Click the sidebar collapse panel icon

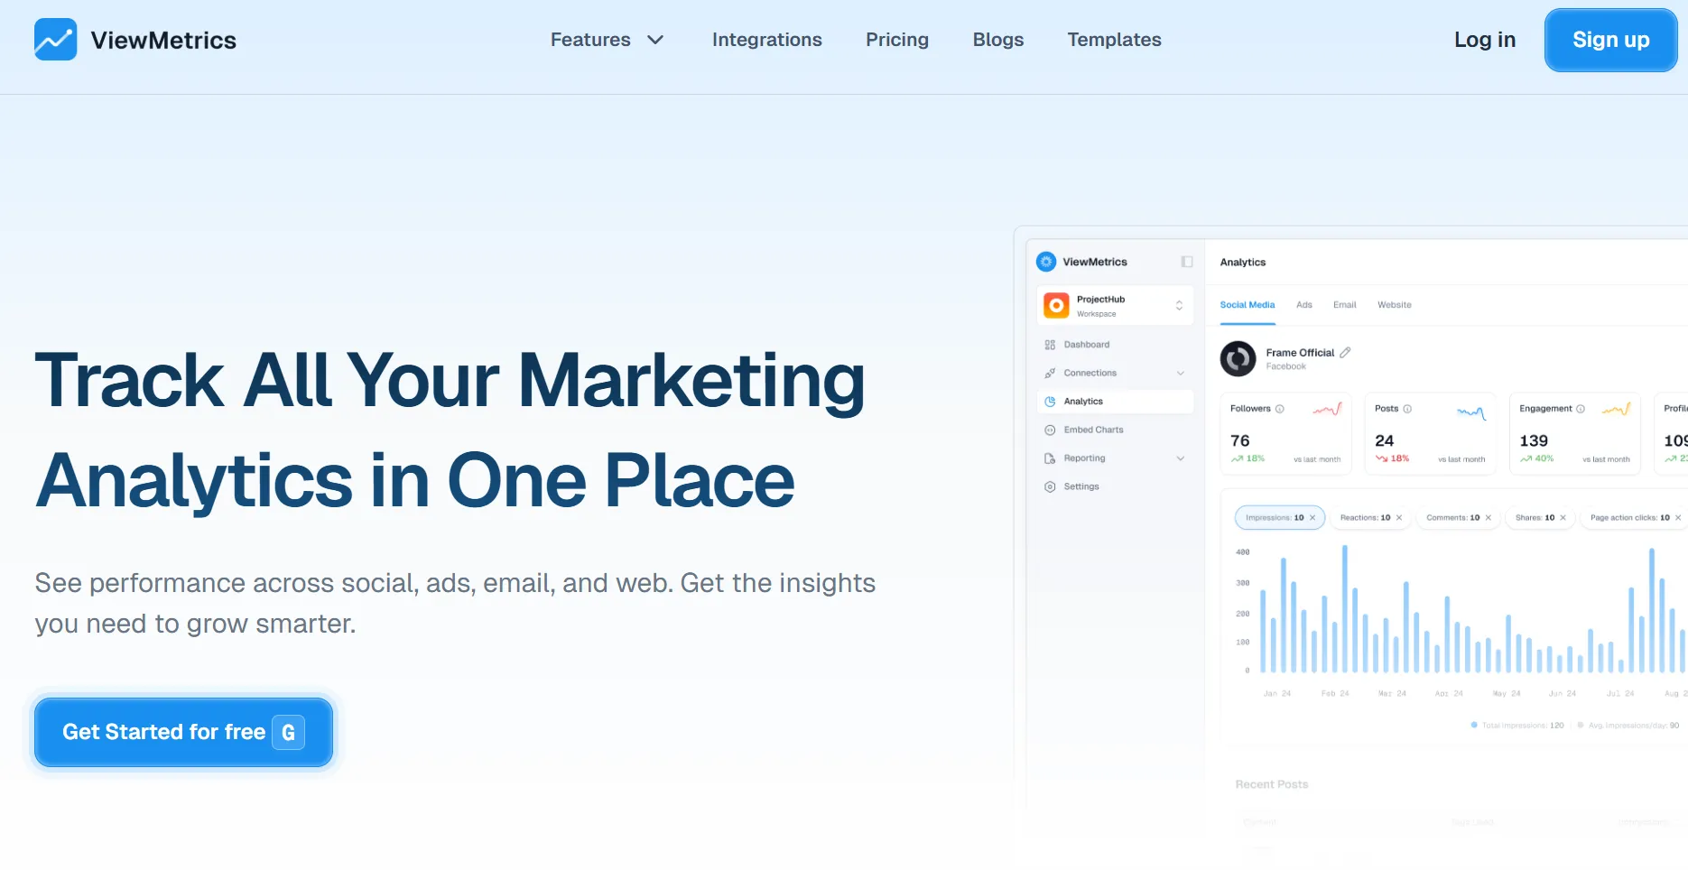[1186, 262]
